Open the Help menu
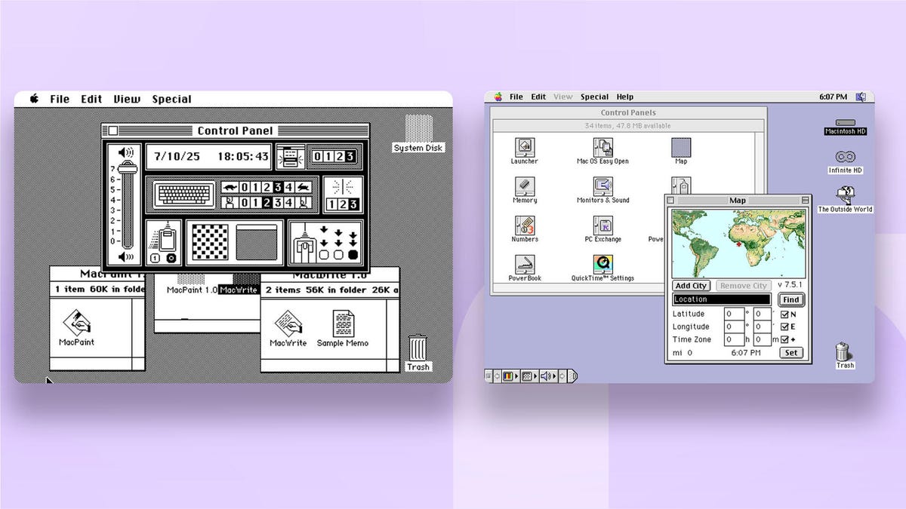The image size is (906, 509). 624,97
